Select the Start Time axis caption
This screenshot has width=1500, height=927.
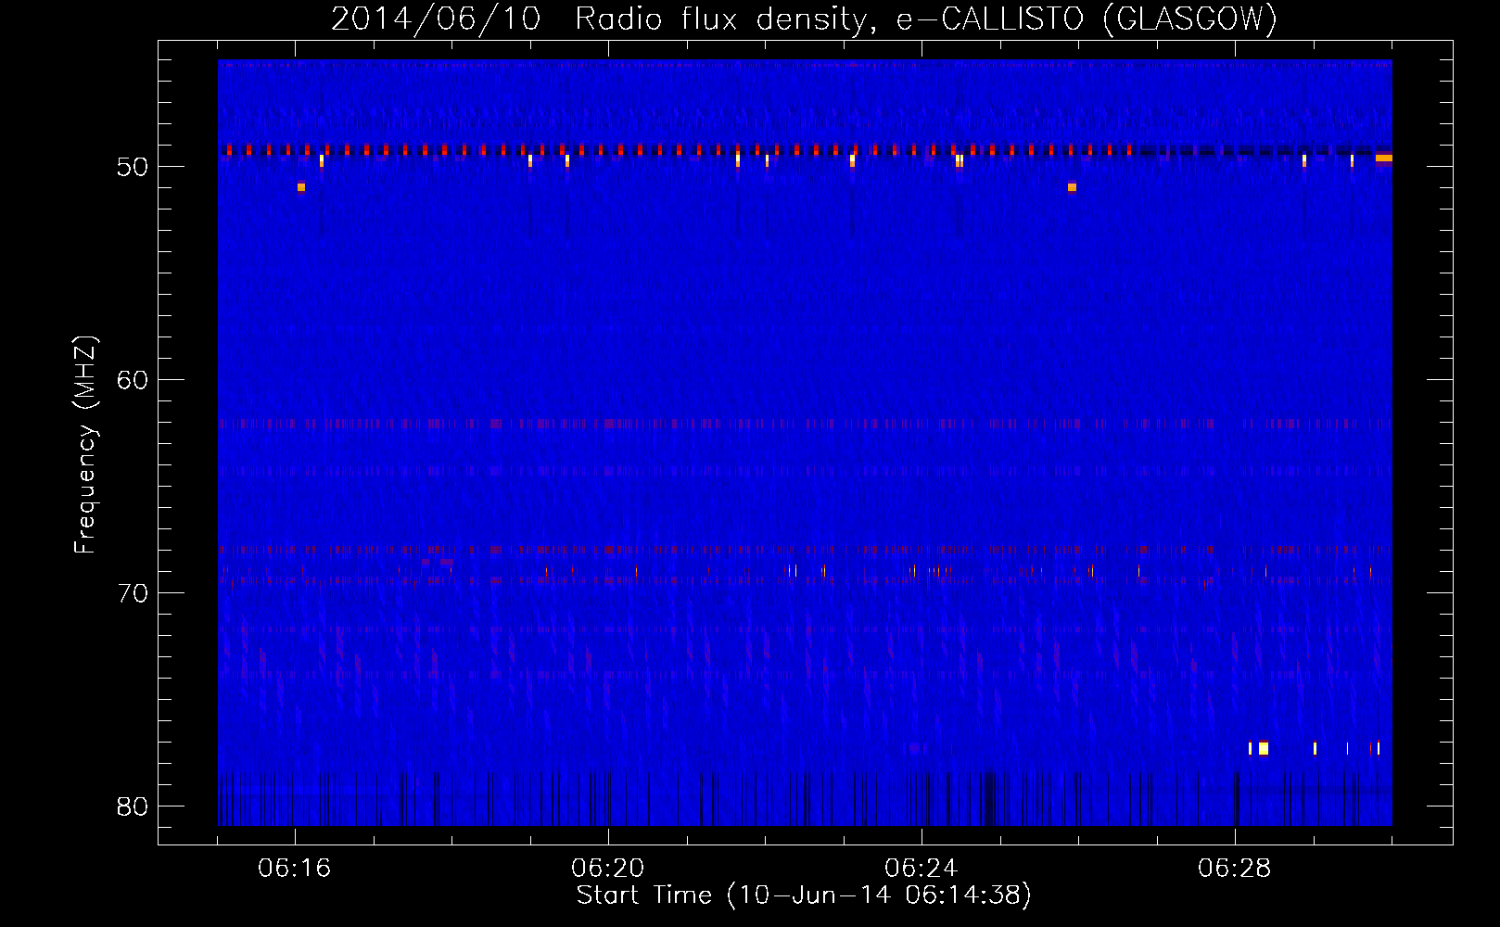coord(804,895)
